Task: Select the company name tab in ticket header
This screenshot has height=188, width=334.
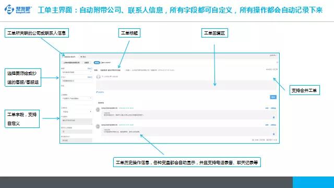Action: pyautogui.click(x=71, y=63)
